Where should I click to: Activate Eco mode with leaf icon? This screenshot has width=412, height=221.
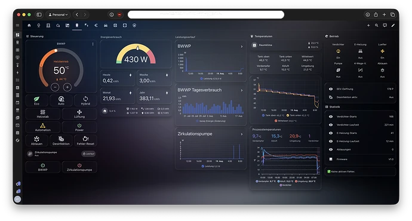click(x=36, y=100)
